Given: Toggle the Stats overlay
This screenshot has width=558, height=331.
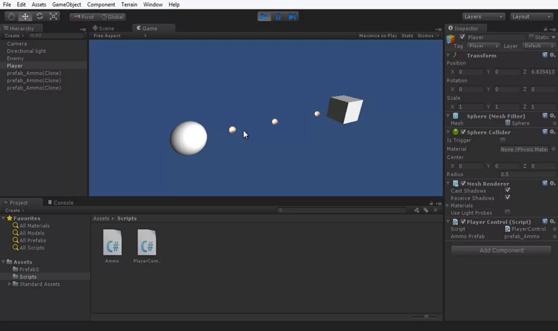Looking at the screenshot, I should coord(407,36).
